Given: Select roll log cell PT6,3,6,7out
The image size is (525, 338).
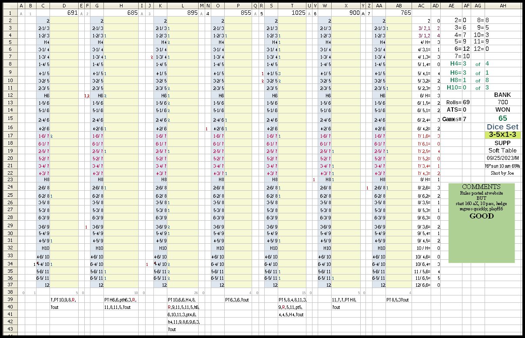Looking at the screenshot, I should click(239, 300).
